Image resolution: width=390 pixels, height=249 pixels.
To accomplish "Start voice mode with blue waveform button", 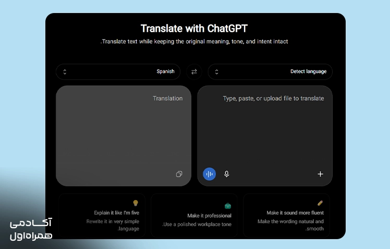I will tap(210, 174).
